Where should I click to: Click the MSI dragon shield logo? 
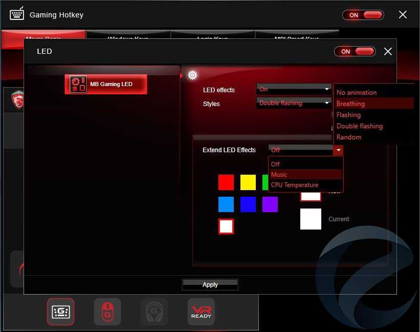17,100
